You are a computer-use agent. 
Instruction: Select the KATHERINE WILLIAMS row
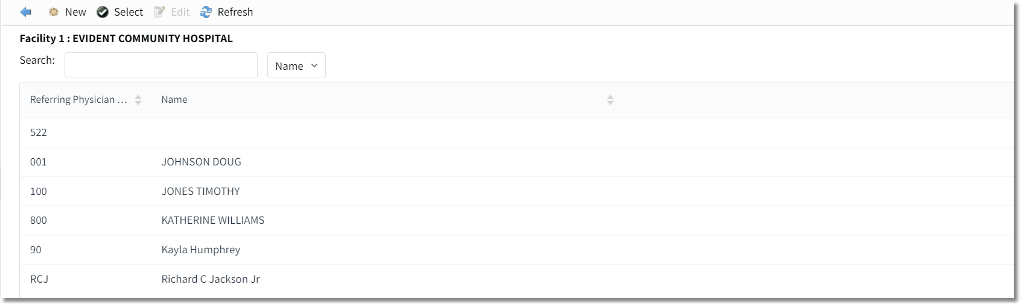click(x=517, y=220)
